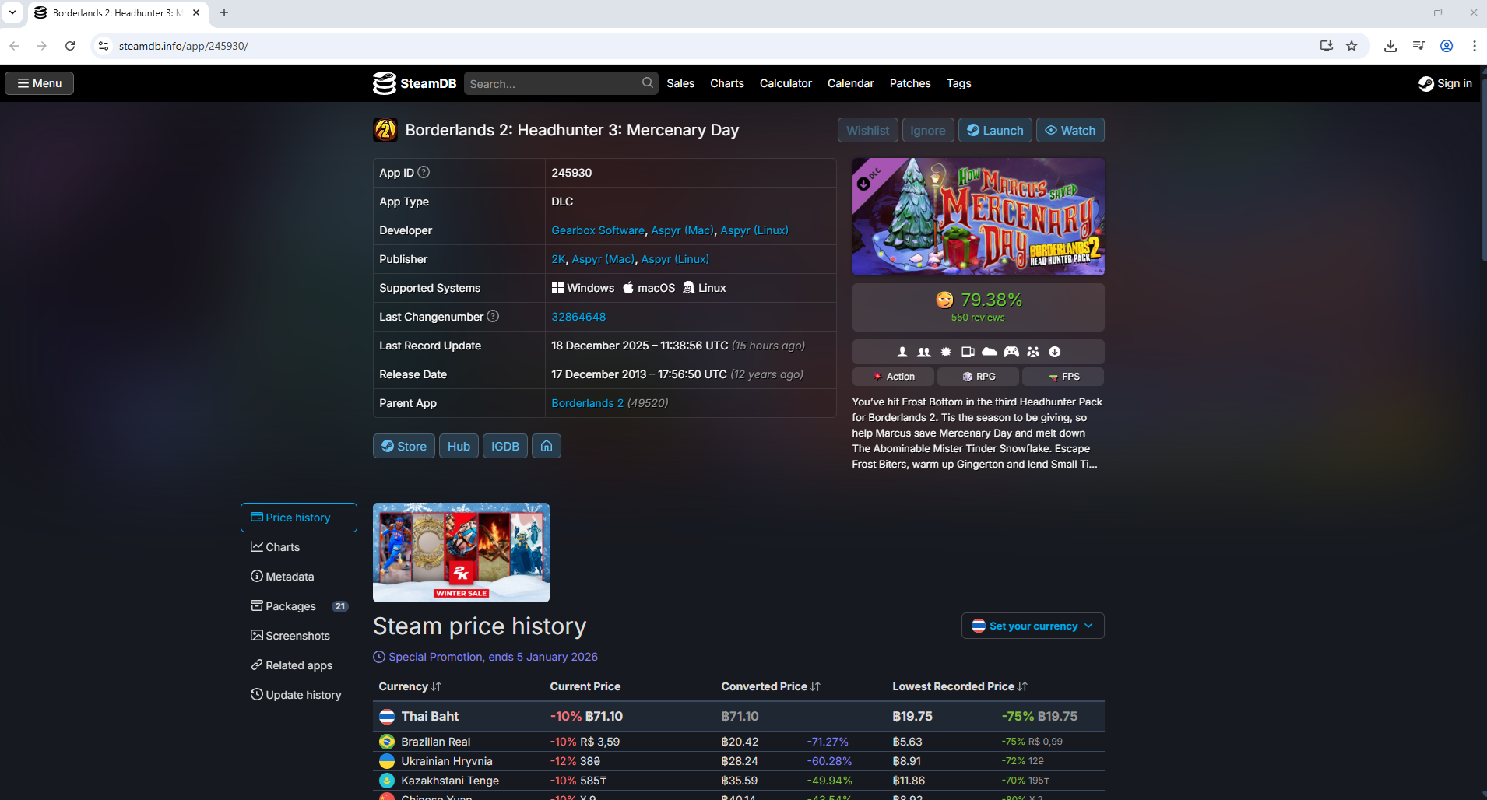Click the App ID help question icon
The height and width of the screenshot is (800, 1487).
pyautogui.click(x=424, y=172)
